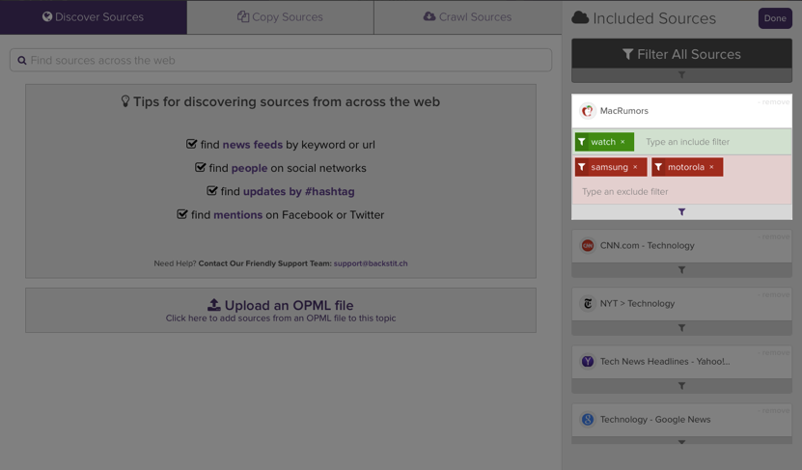The width and height of the screenshot is (802, 470).
Task: Expand filters for NYT > Technology
Action: click(681, 328)
